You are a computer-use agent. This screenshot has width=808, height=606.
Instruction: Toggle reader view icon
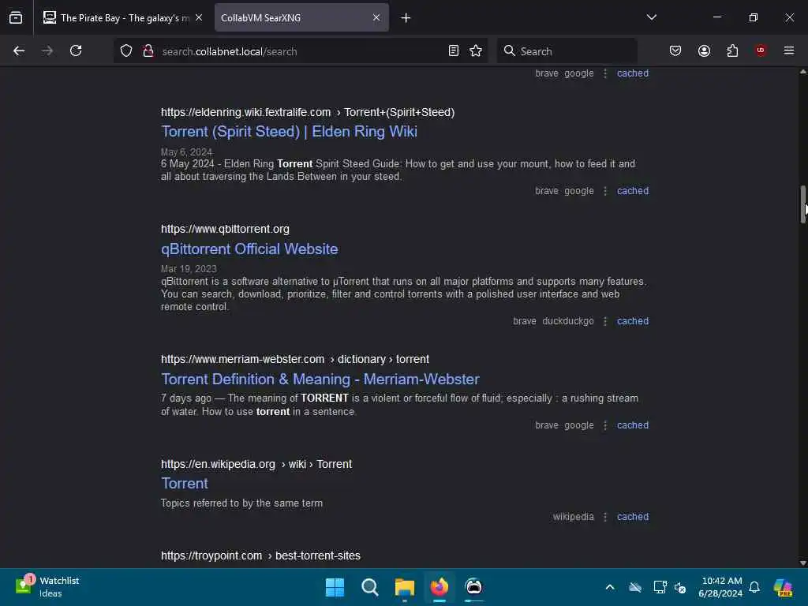pyautogui.click(x=454, y=51)
